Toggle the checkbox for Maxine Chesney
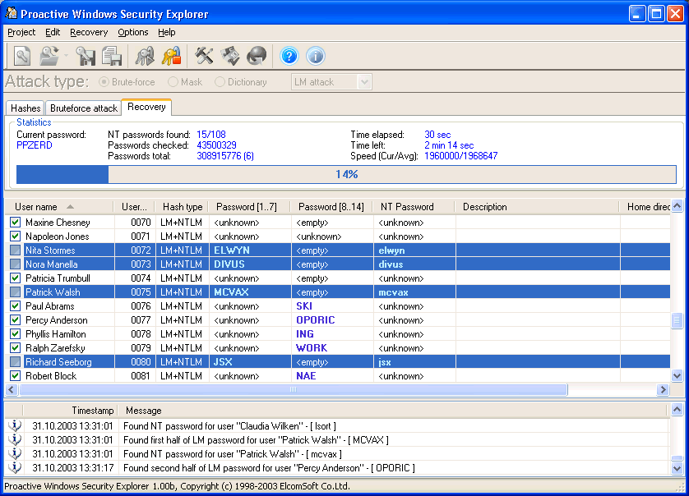Viewport: 689px width, 496px height. point(16,222)
